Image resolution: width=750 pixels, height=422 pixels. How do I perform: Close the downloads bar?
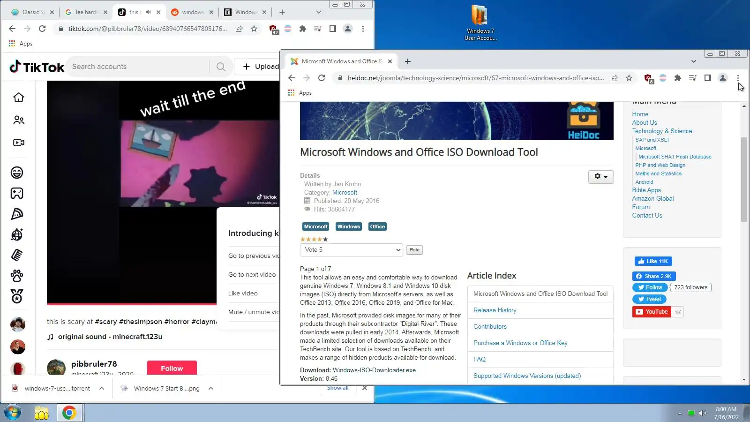[365, 388]
